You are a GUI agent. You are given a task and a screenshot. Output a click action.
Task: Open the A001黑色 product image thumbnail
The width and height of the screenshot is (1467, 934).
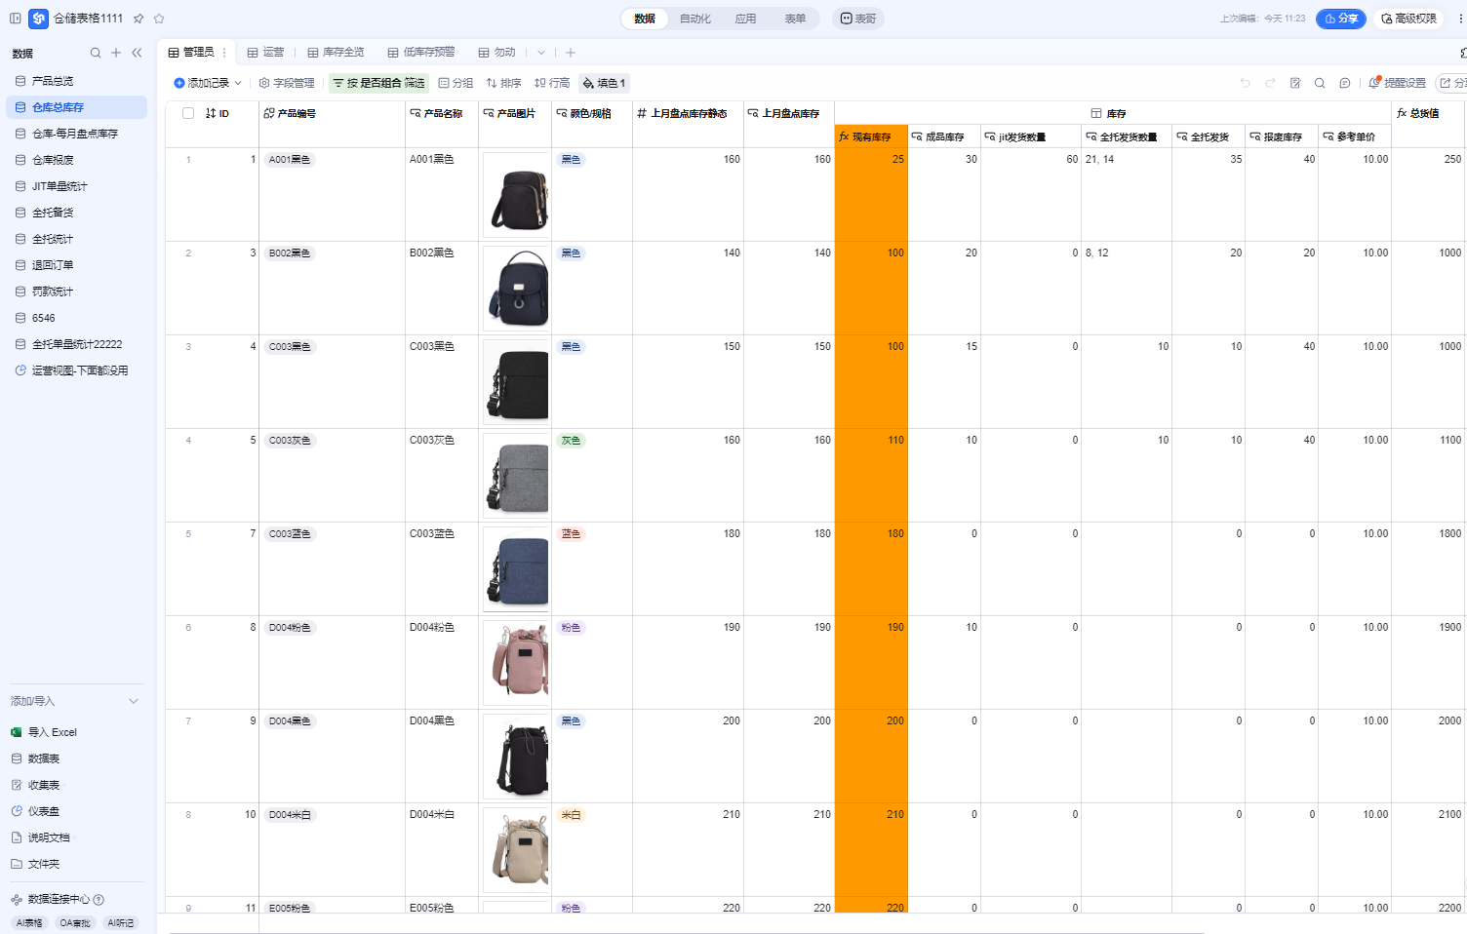tap(516, 195)
